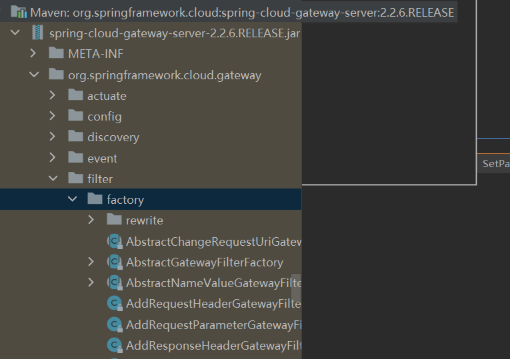Expand the META-INF folder
The height and width of the screenshot is (359, 510).
tap(33, 53)
